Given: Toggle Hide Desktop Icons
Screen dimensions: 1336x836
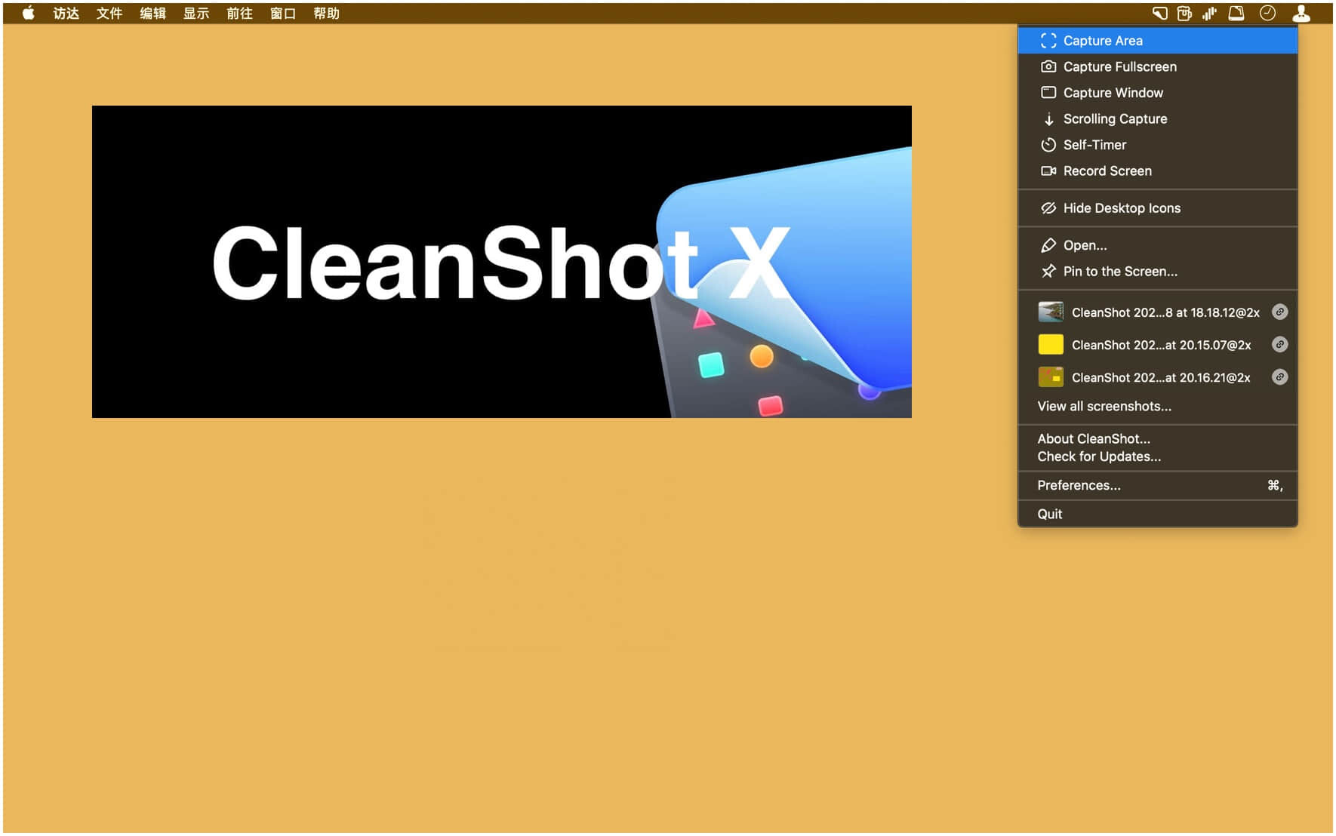Looking at the screenshot, I should (1122, 207).
